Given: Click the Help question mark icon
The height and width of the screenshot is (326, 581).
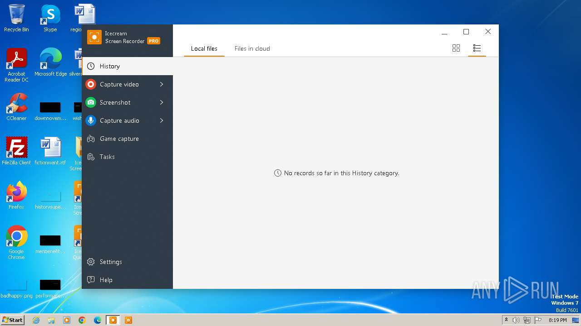Looking at the screenshot, I should tap(91, 280).
